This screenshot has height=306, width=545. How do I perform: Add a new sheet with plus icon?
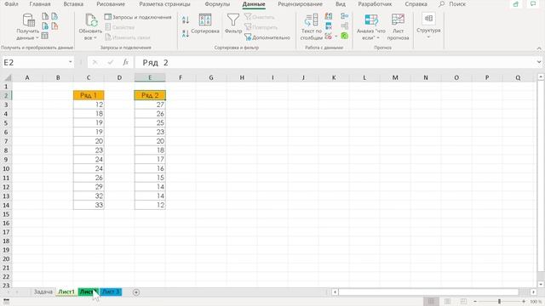tap(136, 292)
